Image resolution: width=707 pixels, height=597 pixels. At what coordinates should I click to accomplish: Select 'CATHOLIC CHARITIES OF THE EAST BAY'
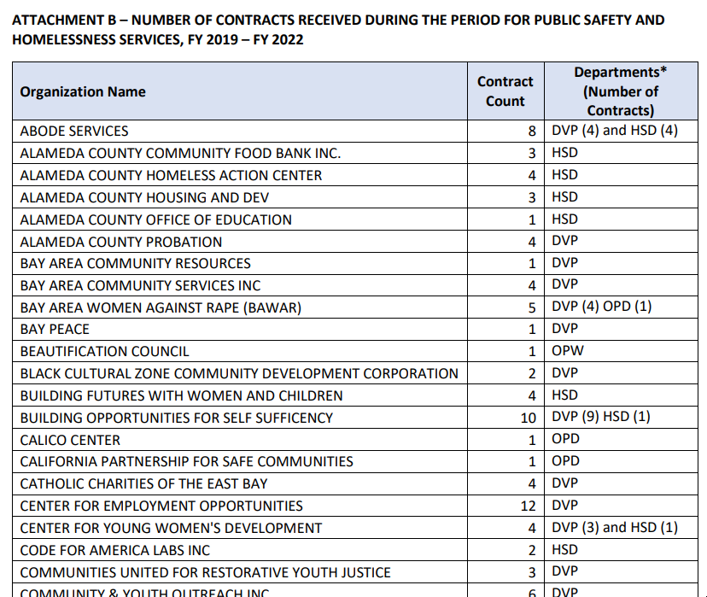143,483
